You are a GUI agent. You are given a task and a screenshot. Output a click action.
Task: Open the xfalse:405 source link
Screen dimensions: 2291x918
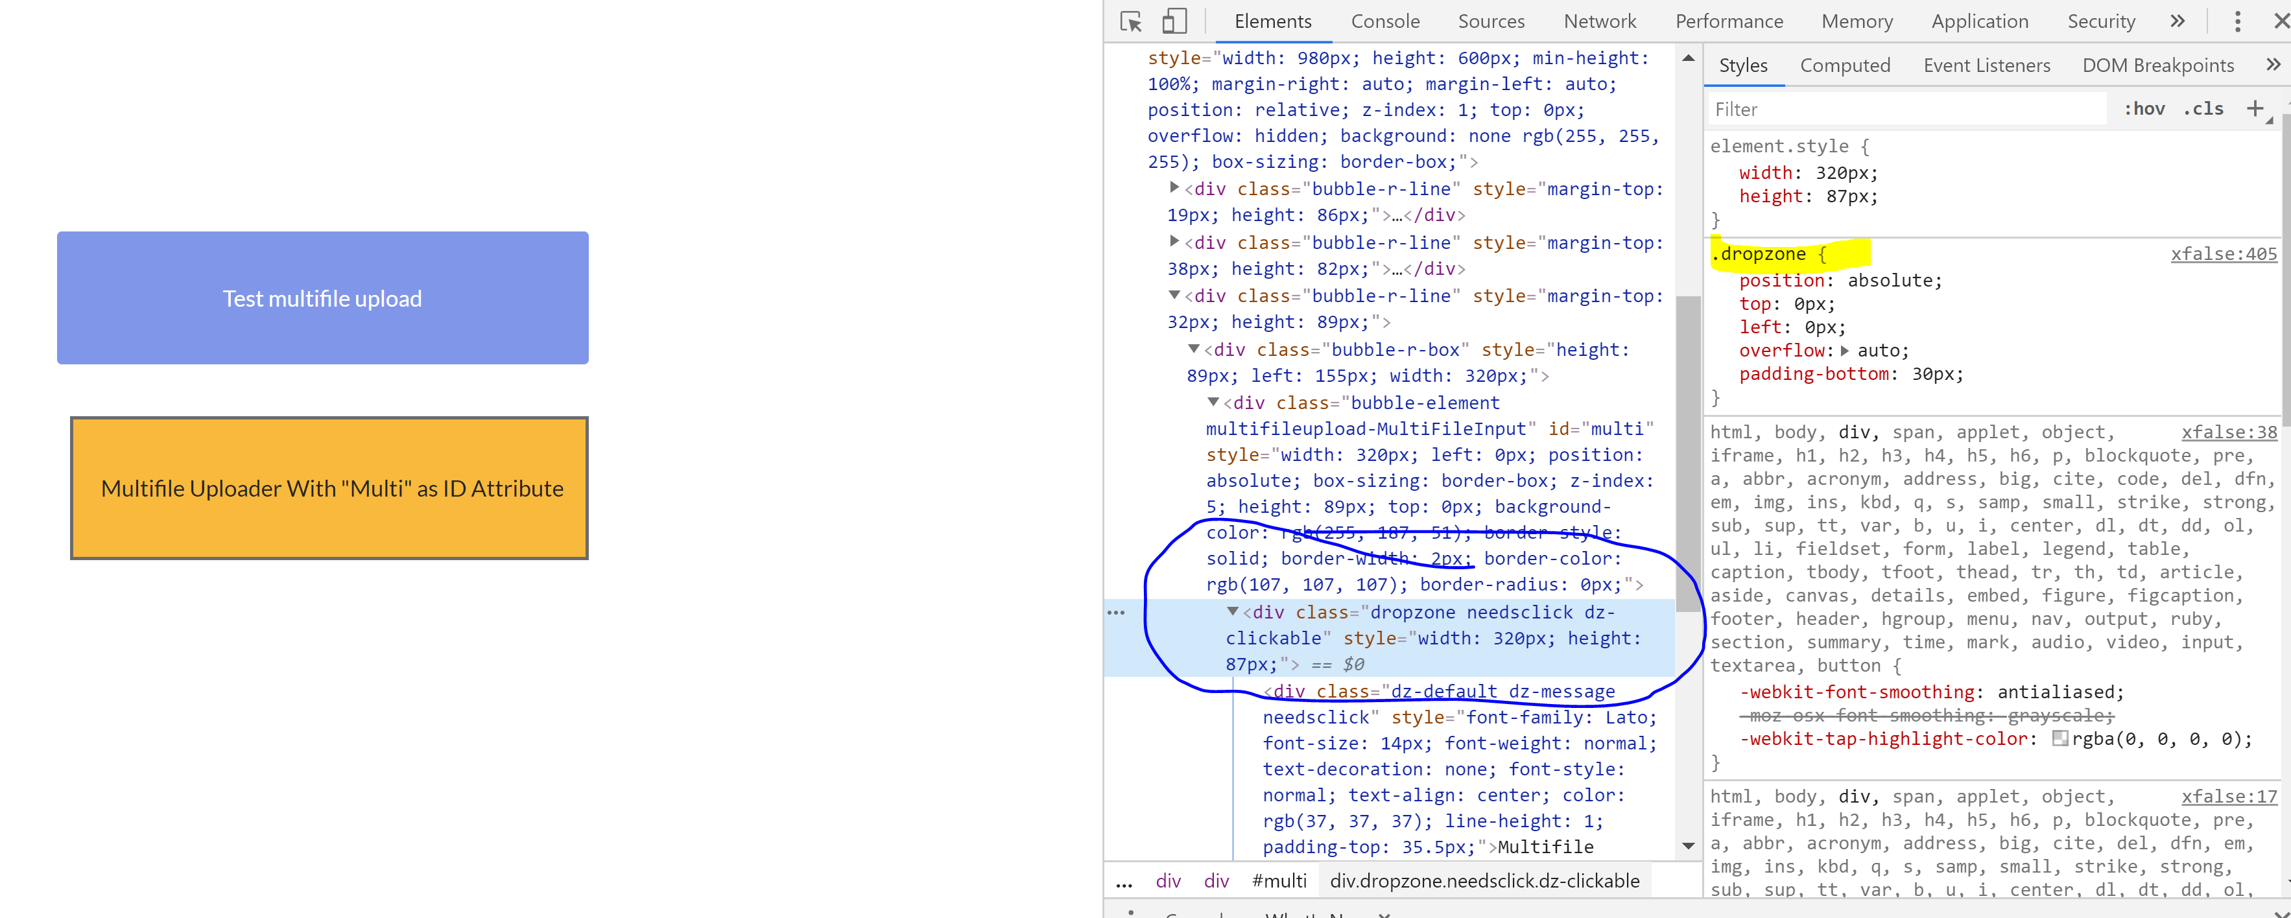[x=2224, y=254]
